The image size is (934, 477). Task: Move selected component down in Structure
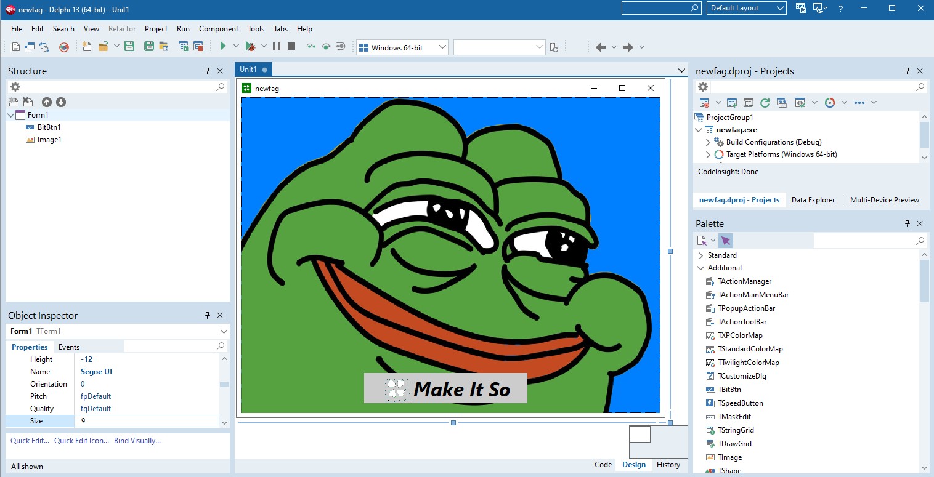(61, 102)
